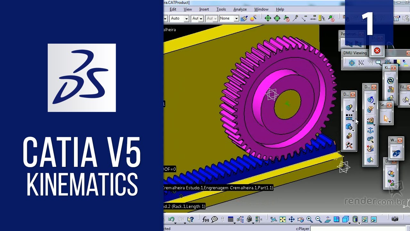Click the Normal View icon

click(327, 219)
